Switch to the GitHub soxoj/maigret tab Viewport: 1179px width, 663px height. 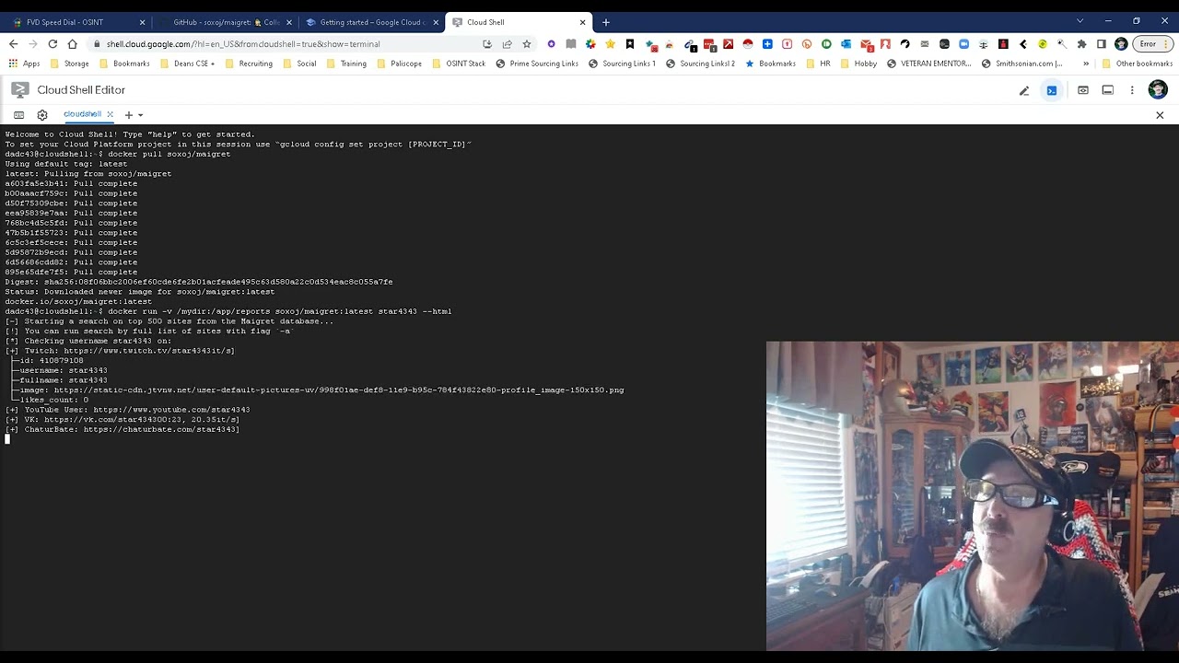226,22
